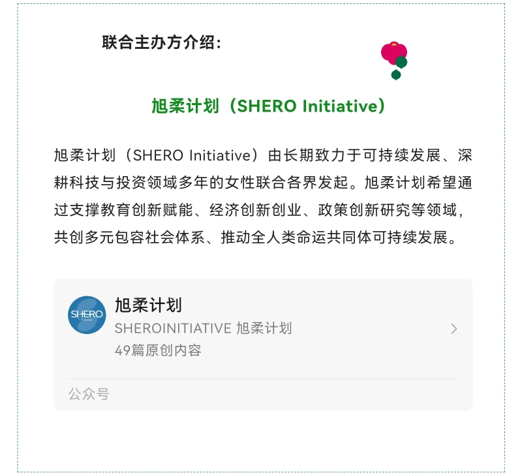Click the paragraph line beginning 过支撑教育创新赋能
The width and height of the screenshot is (522, 475).
tap(262, 210)
